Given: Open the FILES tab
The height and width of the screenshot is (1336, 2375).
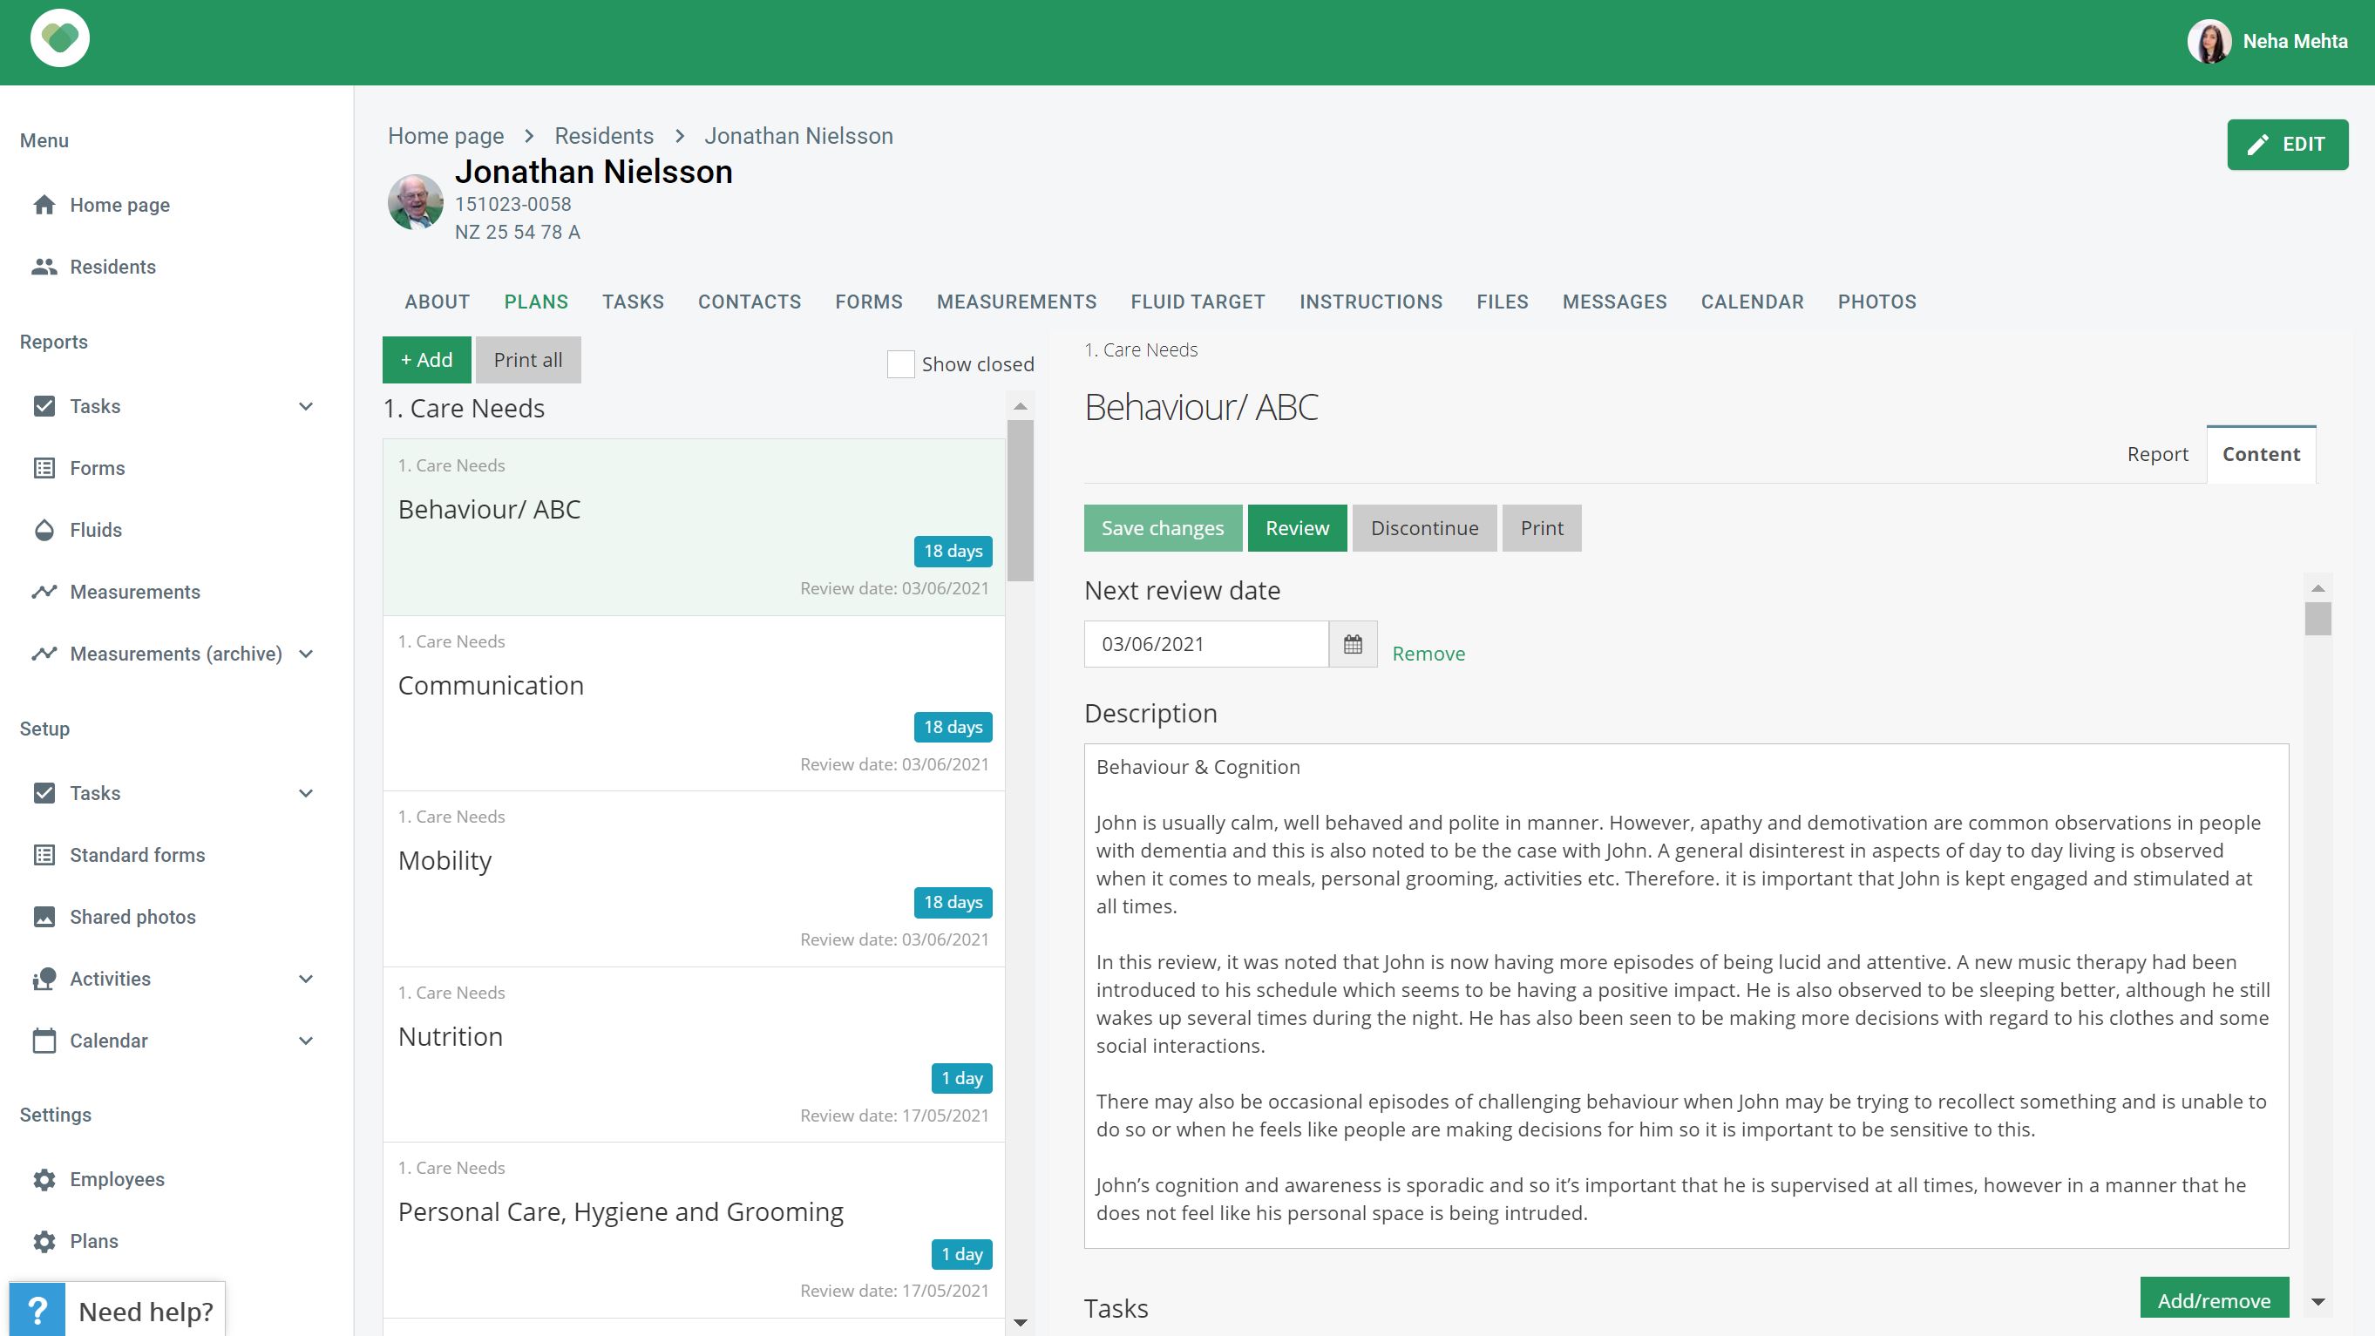Looking at the screenshot, I should [x=1502, y=302].
